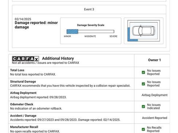
Task: Click the 'Owner 1' column header
Action: point(154,60)
